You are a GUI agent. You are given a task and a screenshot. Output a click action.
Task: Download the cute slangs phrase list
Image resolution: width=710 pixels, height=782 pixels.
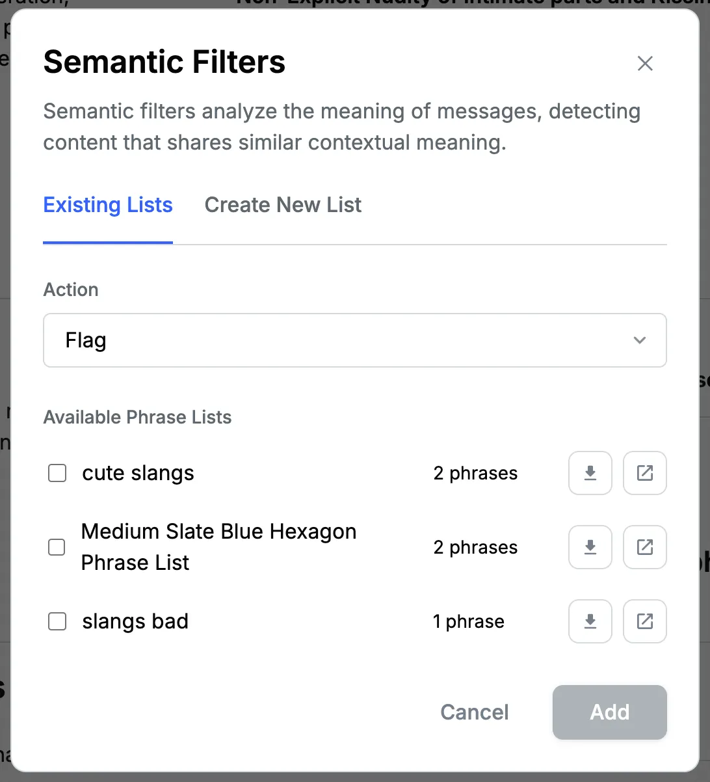590,473
